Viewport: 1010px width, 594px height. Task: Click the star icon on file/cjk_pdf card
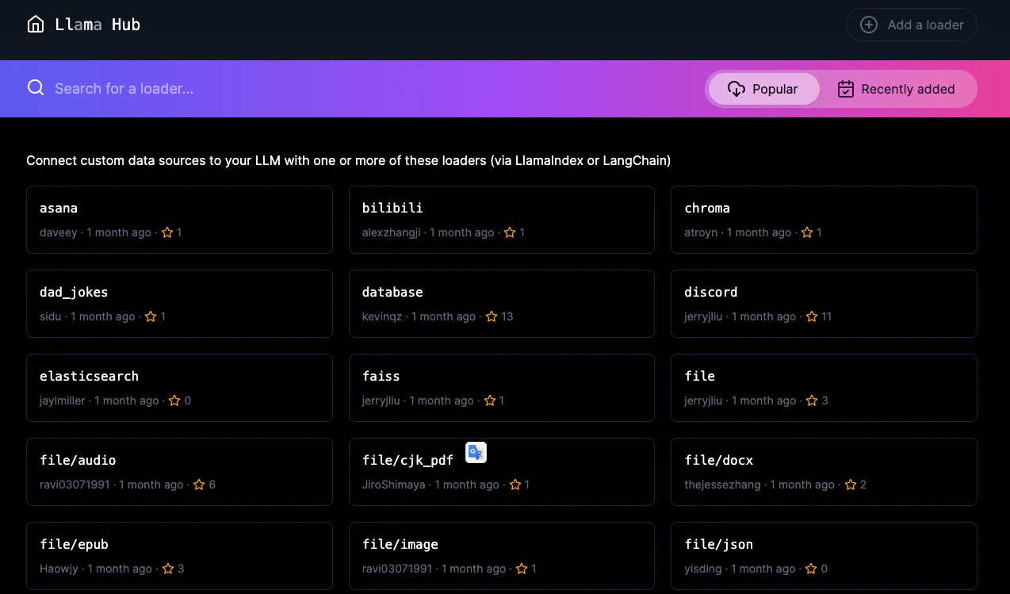click(515, 485)
